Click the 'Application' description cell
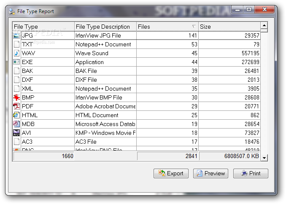Image resolution: width=286 pixels, height=204 pixels. [x=105, y=62]
